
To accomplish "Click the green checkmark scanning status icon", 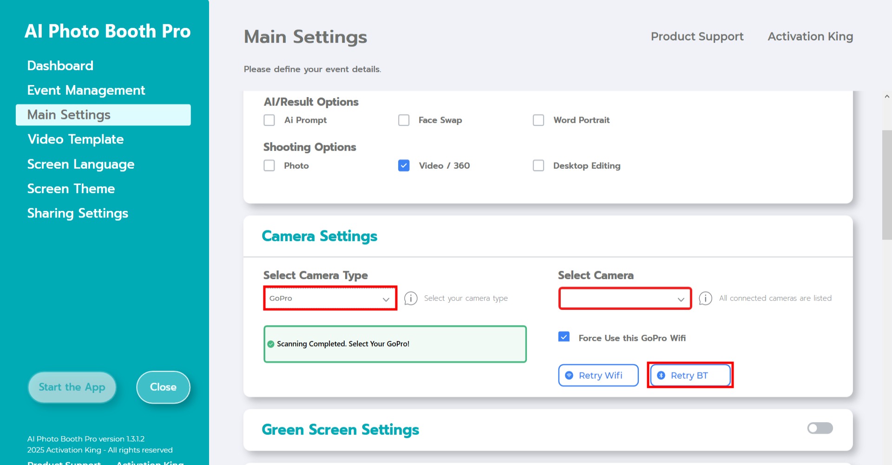I will tap(271, 344).
